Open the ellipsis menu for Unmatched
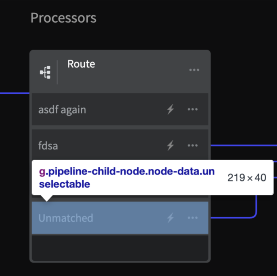Image resolution: width=277 pixels, height=276 pixels. [193, 218]
